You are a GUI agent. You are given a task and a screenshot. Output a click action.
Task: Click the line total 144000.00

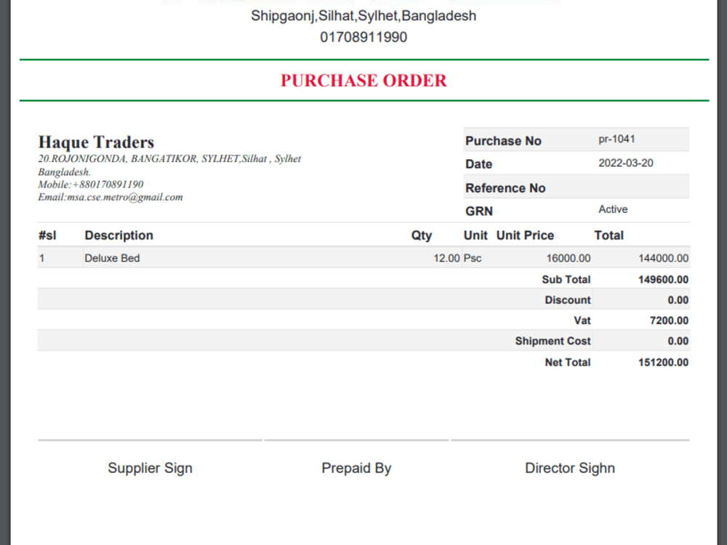tap(663, 258)
